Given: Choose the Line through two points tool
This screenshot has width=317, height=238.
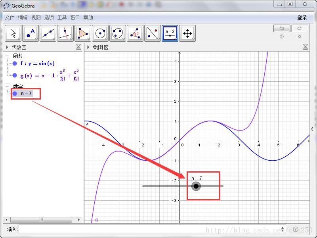Looking at the screenshot, I should click(48, 33).
